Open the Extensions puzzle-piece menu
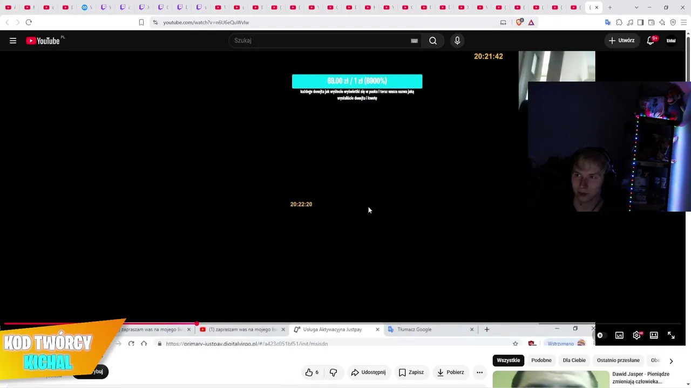Viewport: 691px width, 388px height. pyautogui.click(x=619, y=23)
